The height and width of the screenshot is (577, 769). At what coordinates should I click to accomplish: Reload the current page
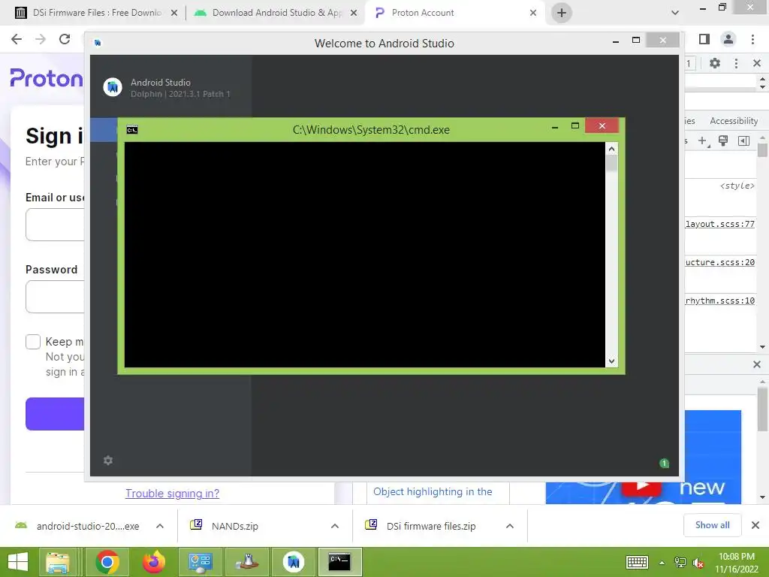(x=65, y=39)
